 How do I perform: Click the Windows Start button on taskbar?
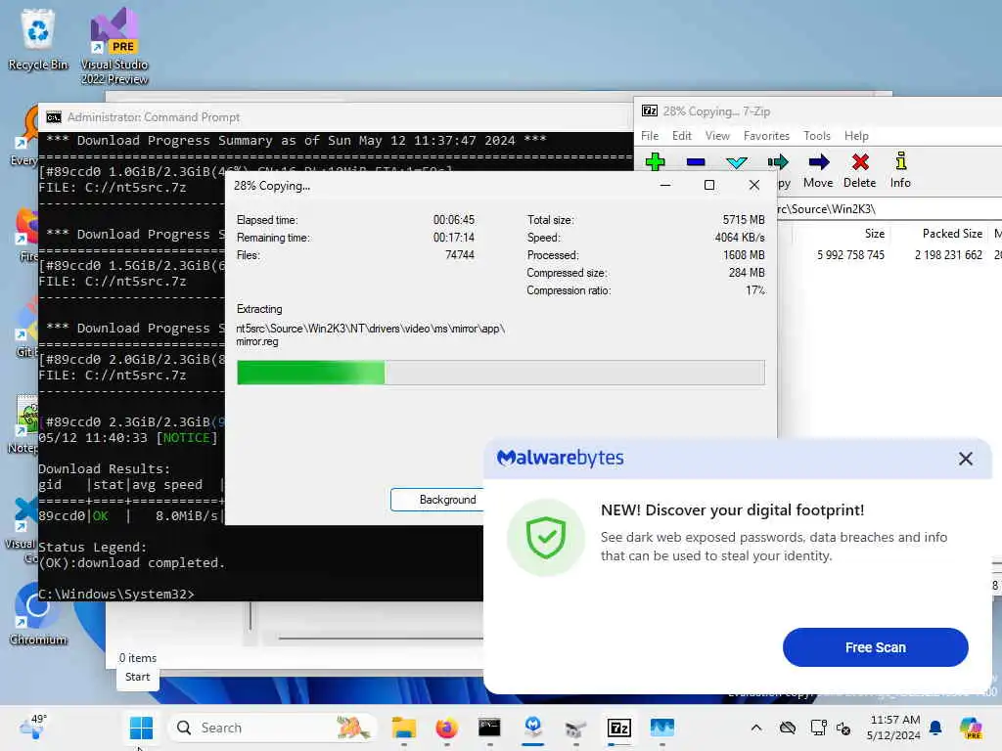coord(141,728)
